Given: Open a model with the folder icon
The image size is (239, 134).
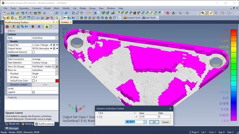Looking at the screenshot, I should pos(8,13).
